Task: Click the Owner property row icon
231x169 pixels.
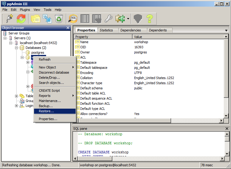Action: [77, 52]
